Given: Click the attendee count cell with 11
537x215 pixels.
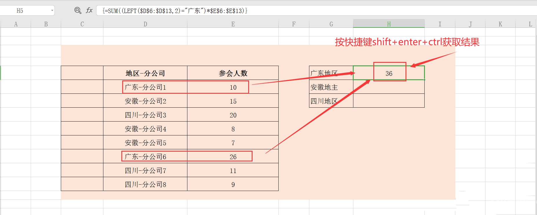Looking at the screenshot, I should 233,170.
